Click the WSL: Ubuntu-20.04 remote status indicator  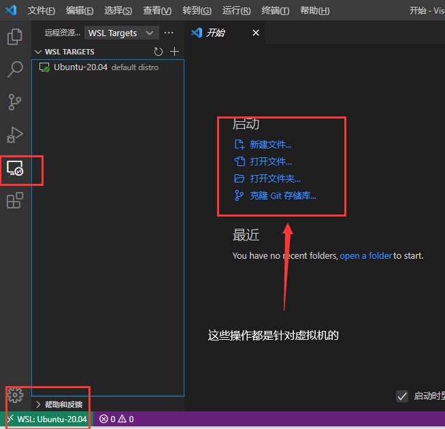(x=47, y=419)
